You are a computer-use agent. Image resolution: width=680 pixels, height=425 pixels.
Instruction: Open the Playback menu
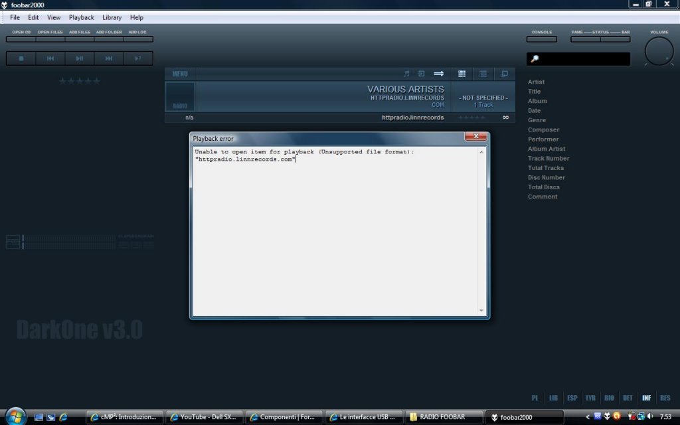(x=82, y=17)
